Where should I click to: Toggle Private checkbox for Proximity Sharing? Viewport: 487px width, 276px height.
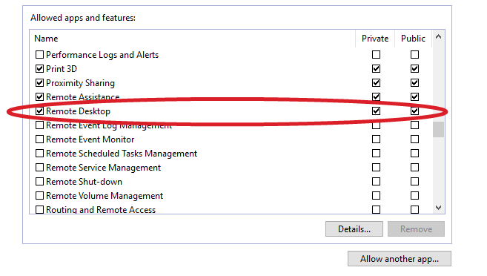[376, 83]
